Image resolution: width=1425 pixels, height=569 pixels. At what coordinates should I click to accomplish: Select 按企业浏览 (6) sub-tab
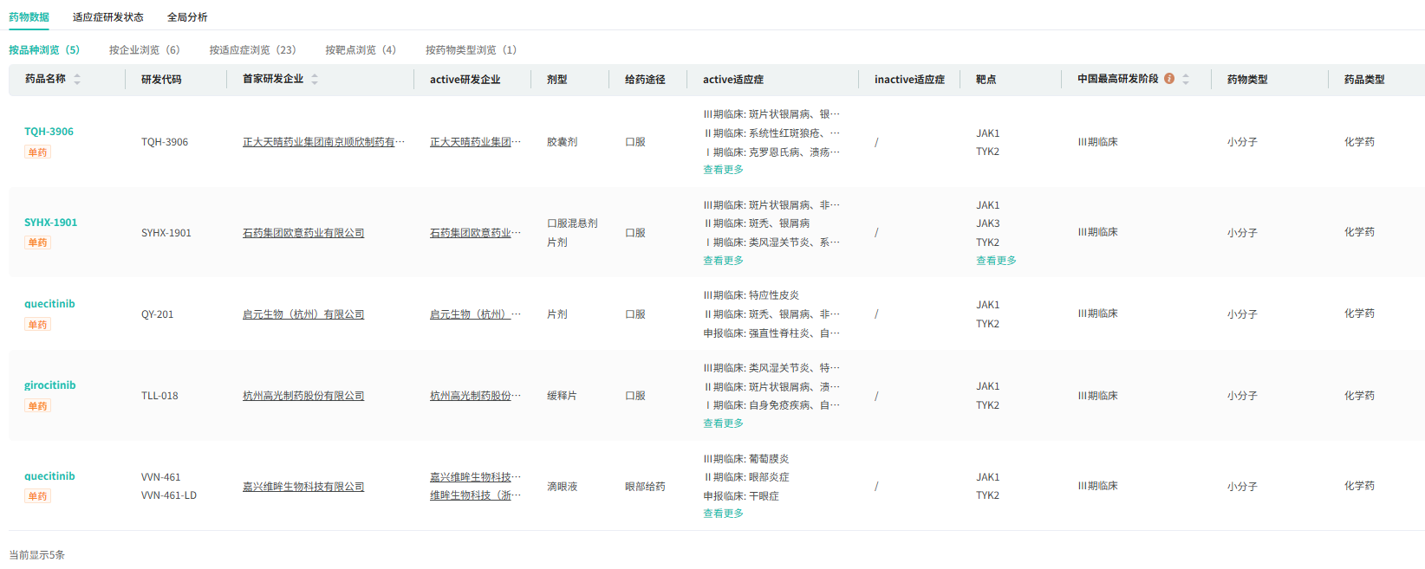(x=144, y=50)
